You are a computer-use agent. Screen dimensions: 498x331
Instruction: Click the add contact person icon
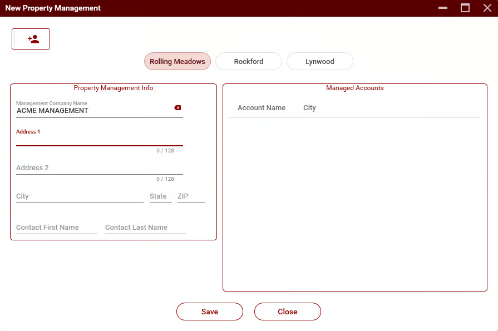click(33, 39)
